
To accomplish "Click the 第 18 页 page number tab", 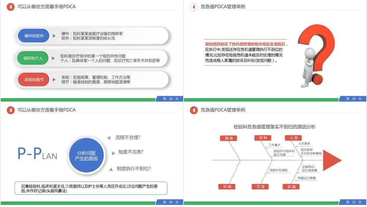I will [x=169, y=99].
